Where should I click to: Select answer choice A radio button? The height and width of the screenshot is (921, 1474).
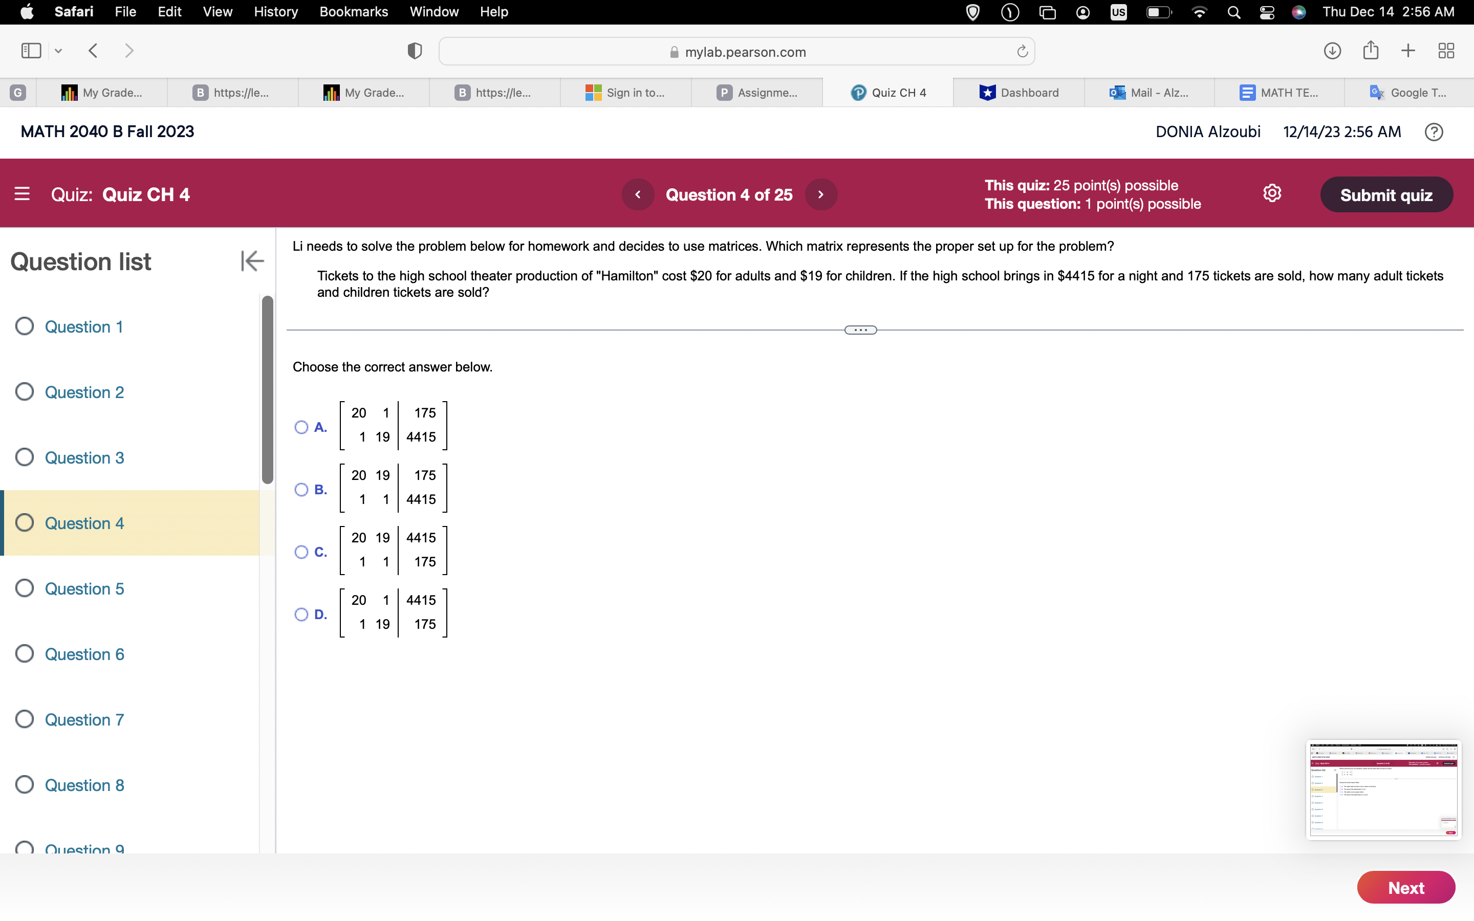point(301,428)
